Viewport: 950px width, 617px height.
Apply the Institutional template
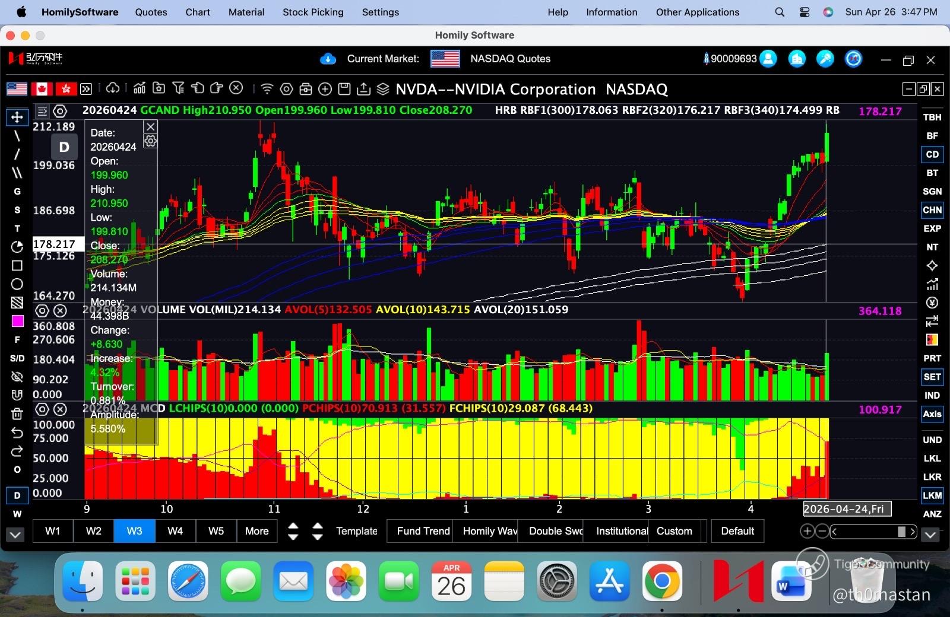[x=616, y=531]
